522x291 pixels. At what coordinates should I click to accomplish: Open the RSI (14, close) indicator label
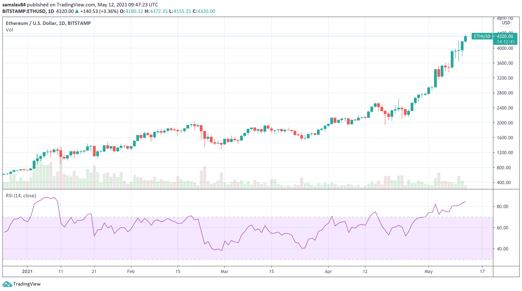(21, 196)
